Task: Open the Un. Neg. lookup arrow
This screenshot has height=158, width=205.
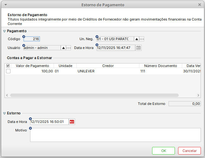Action: pyautogui.click(x=137, y=39)
